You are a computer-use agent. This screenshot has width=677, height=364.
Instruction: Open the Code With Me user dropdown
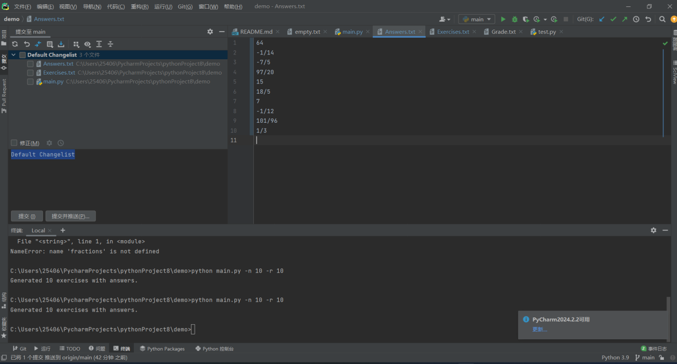click(445, 19)
